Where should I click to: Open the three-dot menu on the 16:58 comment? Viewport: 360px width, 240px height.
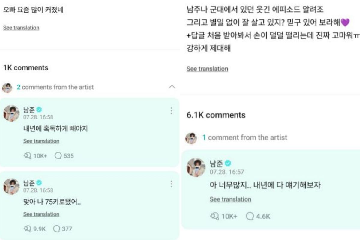click(x=171, y=111)
